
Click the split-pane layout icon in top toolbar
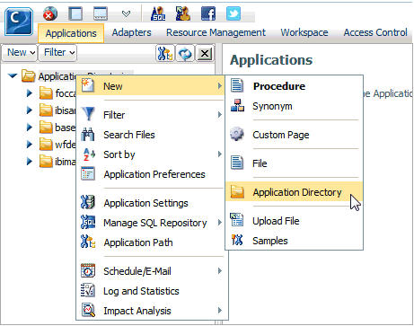pyautogui.click(x=101, y=13)
